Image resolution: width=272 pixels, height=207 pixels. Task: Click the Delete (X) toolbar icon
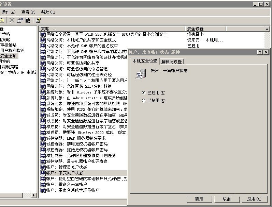[12, 20]
